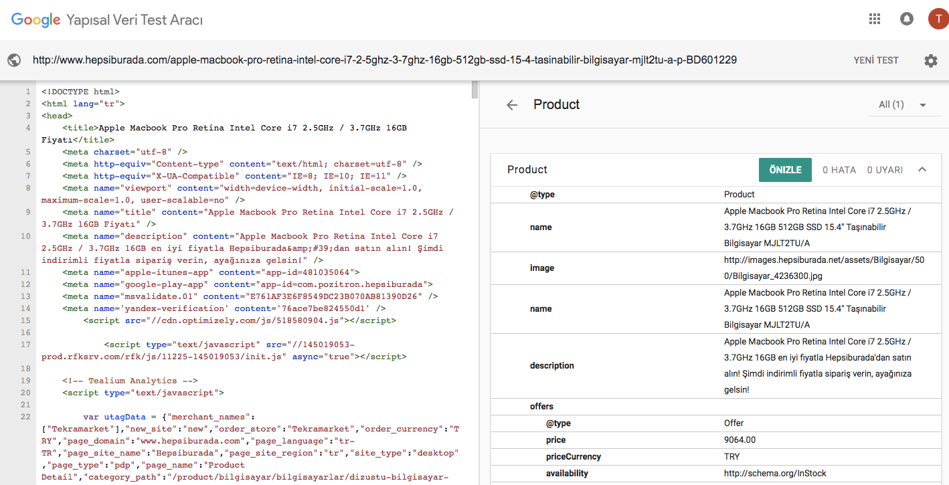Click the '0 UYARI' warning count

tap(885, 170)
